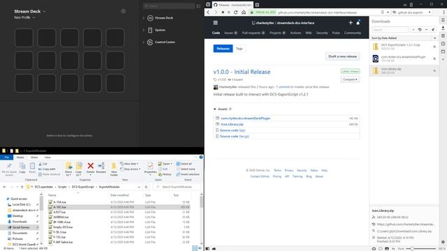Click Copy path in Clipboard group
The image size is (447, 251).
47,169
